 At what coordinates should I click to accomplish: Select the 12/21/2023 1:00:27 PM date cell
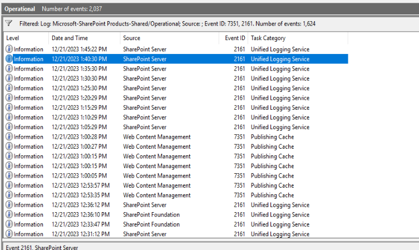click(79, 146)
